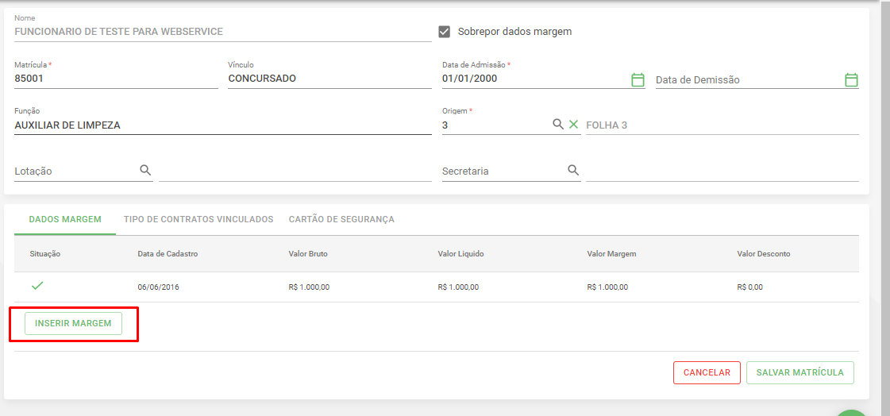Click the Lotação search magnifier icon
The image size is (890, 416).
[145, 170]
